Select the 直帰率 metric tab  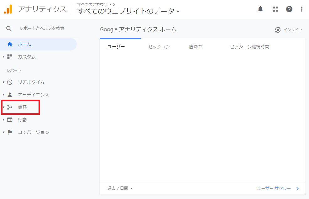tap(196, 47)
